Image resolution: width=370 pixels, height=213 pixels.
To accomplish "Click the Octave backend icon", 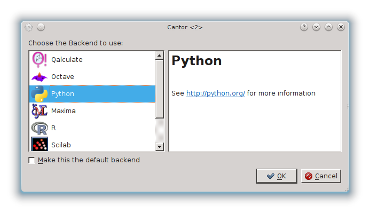I will click(40, 77).
